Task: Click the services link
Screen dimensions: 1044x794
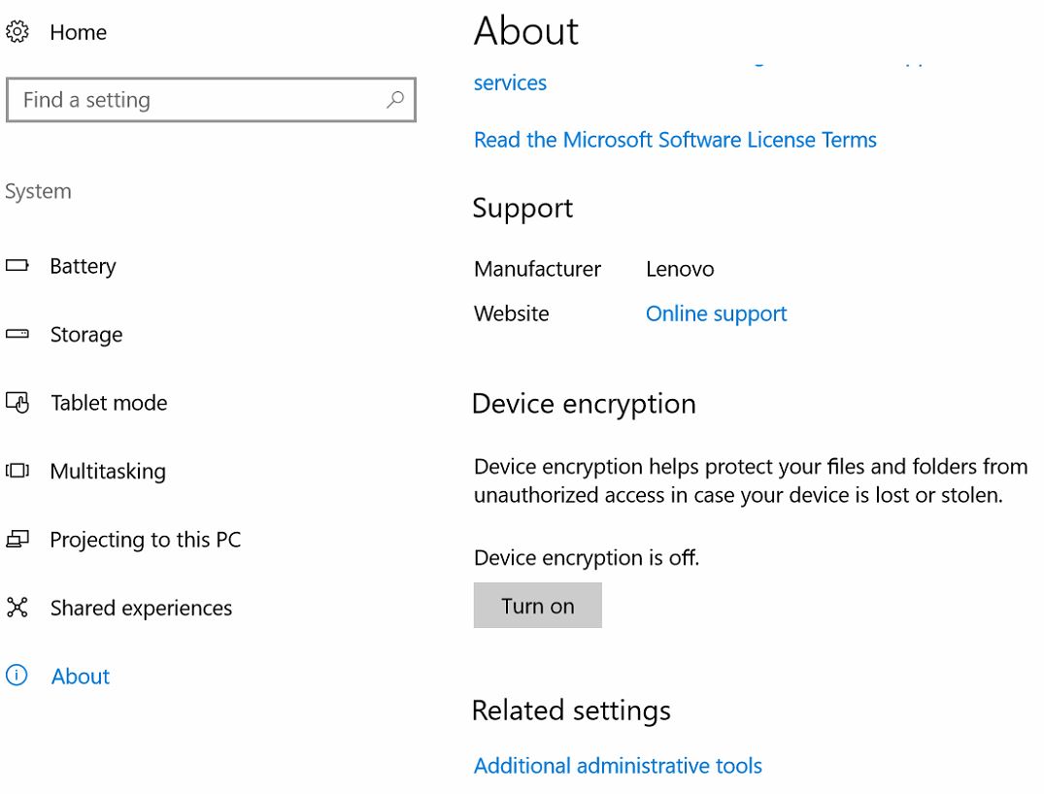Action: coord(510,83)
